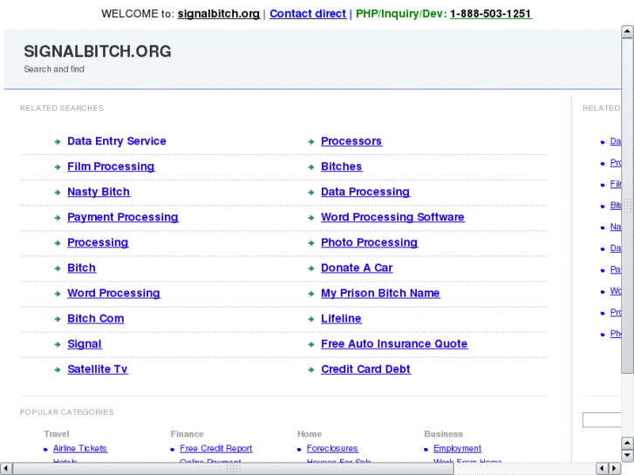
Task: Click the vertical scrollbar up arrow
Action: (627, 31)
